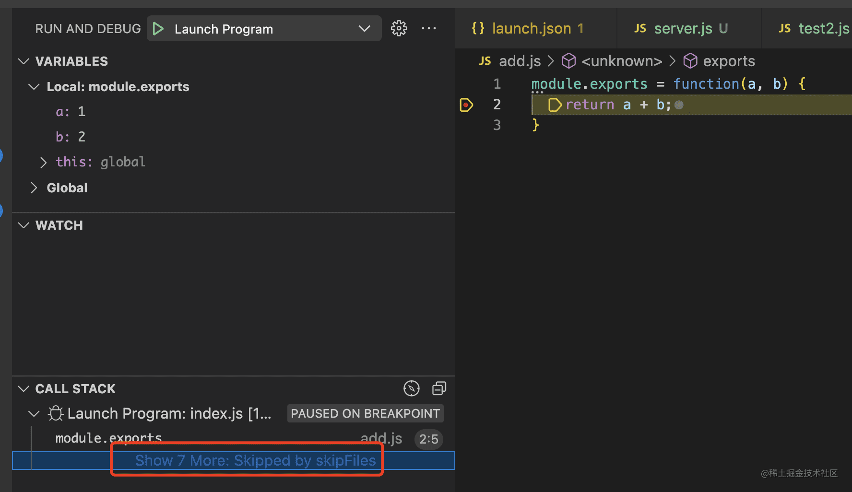Toggle the inline breakpoint marker before return

tap(555, 105)
